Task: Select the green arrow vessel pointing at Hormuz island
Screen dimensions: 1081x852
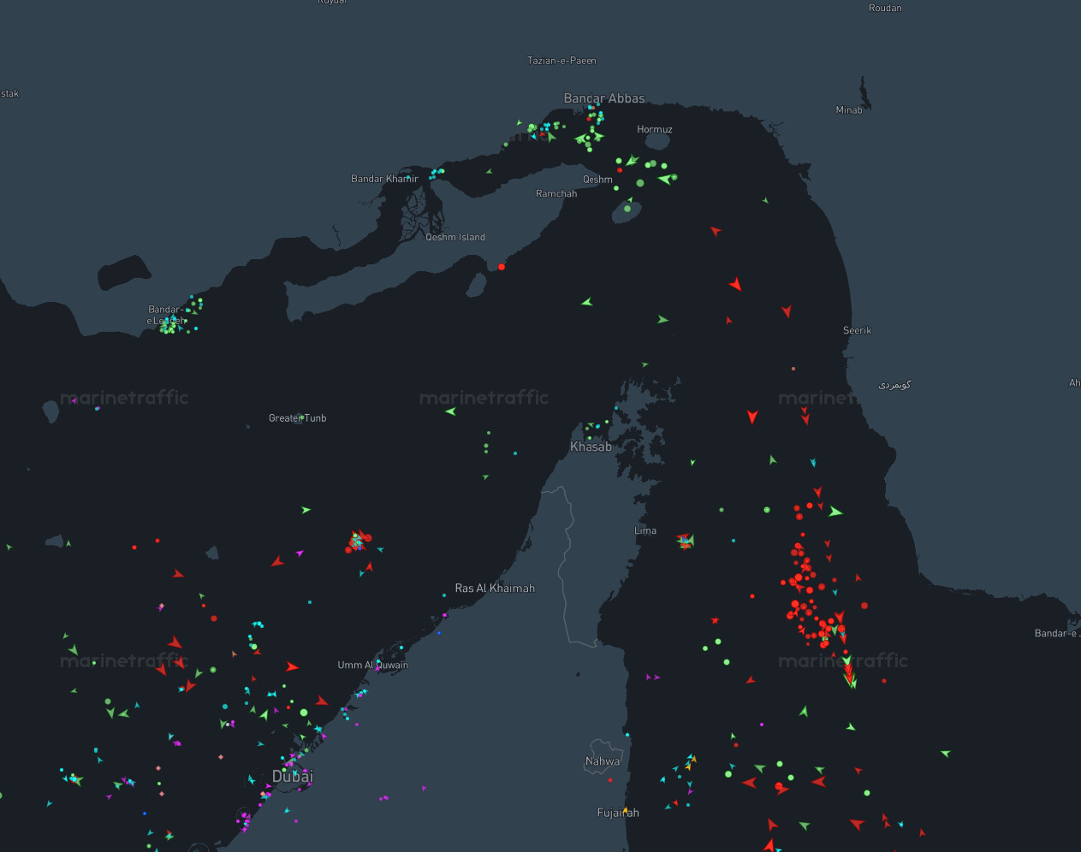Action: pos(664,179)
